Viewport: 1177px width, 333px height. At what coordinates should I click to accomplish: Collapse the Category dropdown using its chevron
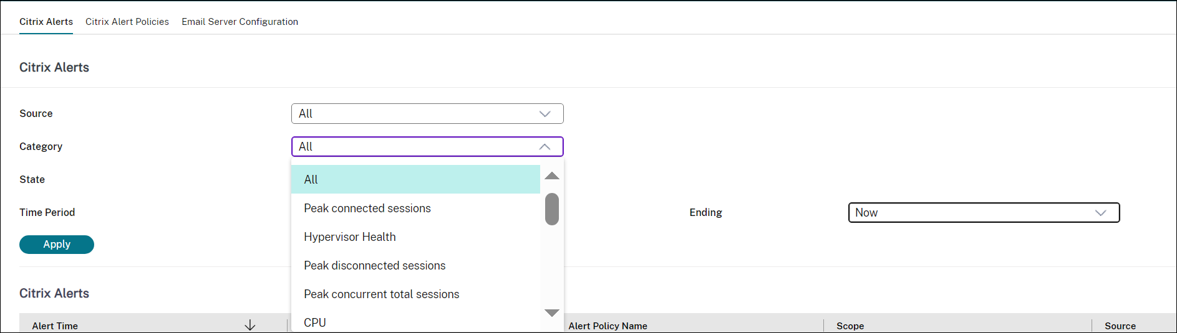point(545,147)
